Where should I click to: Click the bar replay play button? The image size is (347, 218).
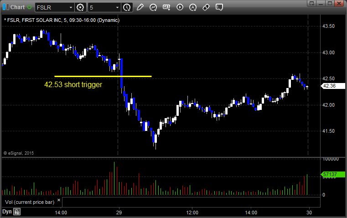[180, 7]
